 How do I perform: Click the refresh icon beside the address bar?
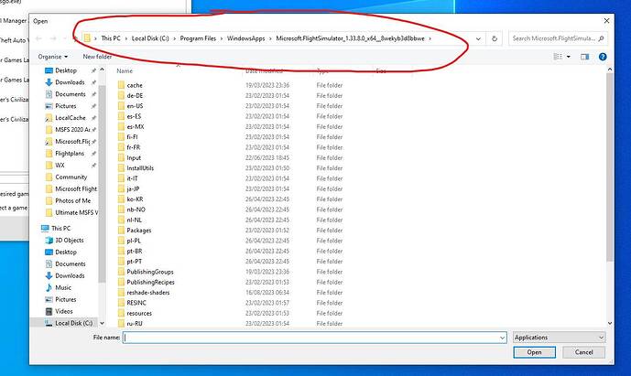[x=495, y=38]
